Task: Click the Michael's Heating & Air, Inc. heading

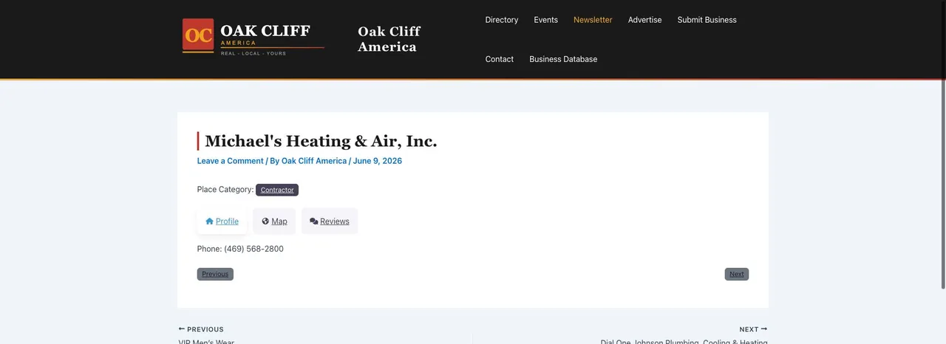Action: coord(321,141)
